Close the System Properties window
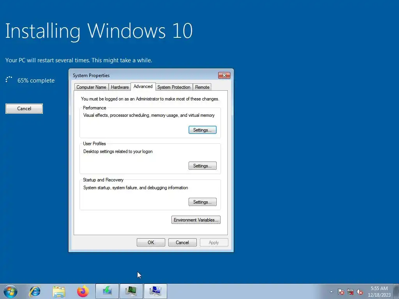 pyautogui.click(x=224, y=75)
